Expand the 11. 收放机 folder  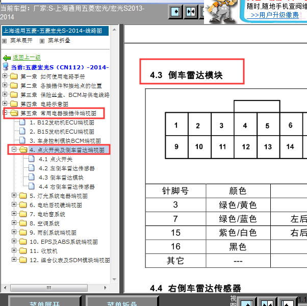(14, 250)
